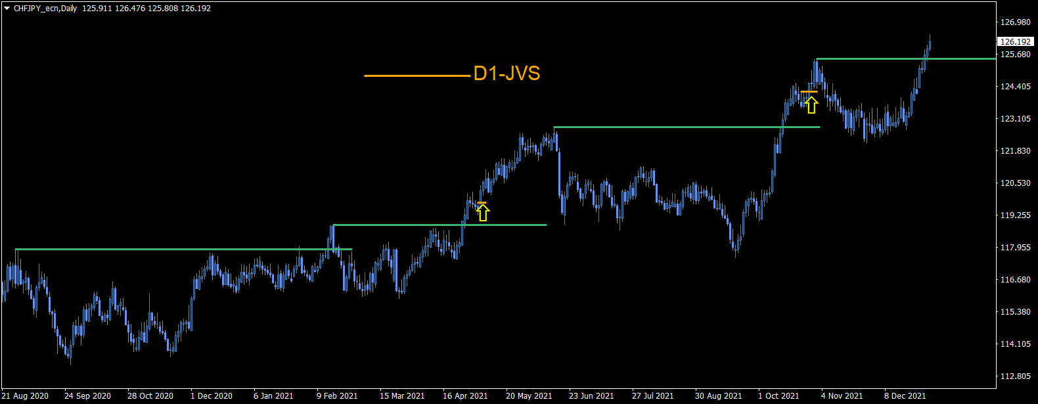Click the 1 Oct 2021 date label
Viewport: 1038px width, 404px height.
click(778, 396)
